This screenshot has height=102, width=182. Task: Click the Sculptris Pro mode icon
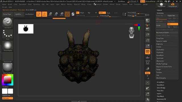[x=73, y=14]
